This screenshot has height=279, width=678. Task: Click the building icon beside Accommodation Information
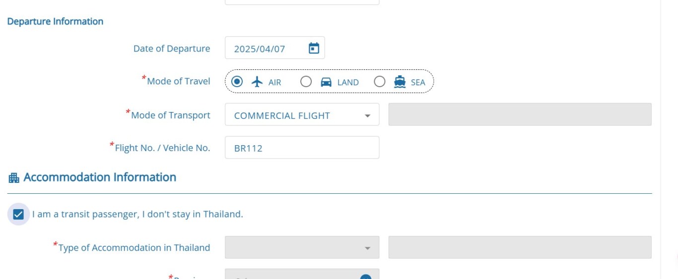14,177
